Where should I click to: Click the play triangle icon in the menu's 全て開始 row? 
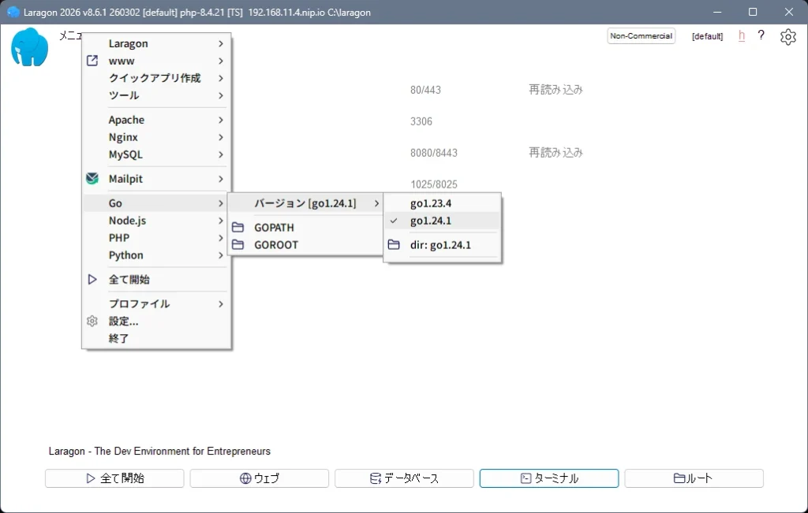(92, 280)
